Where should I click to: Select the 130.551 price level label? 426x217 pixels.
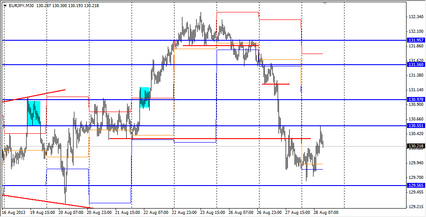pyautogui.click(x=416, y=125)
